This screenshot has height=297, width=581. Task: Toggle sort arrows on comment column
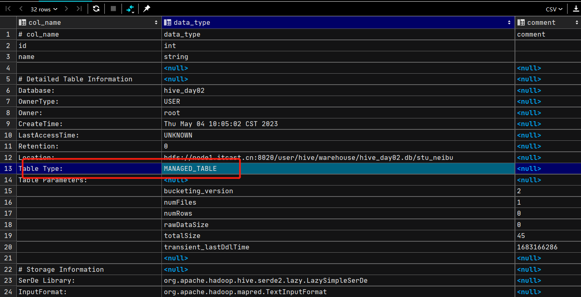click(x=576, y=23)
